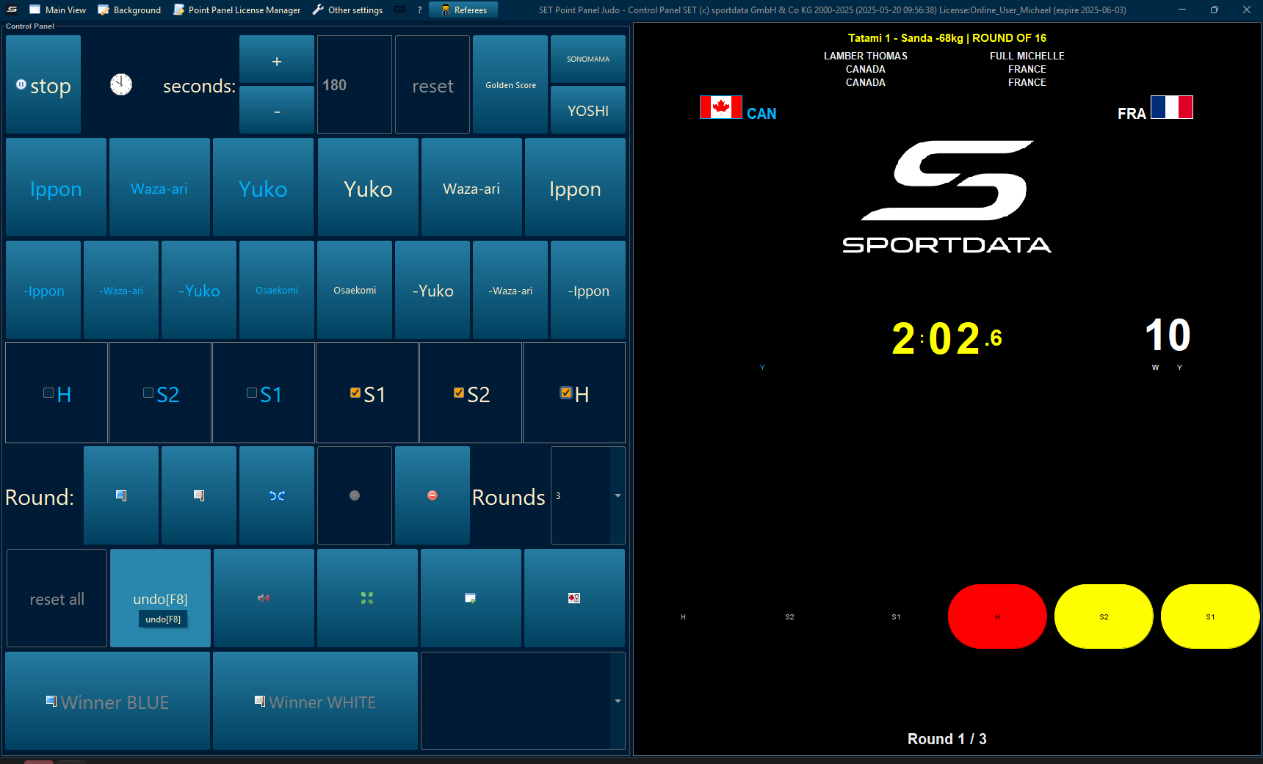Image resolution: width=1263 pixels, height=764 pixels.
Task: Start white Osaekomi
Action: tap(355, 290)
